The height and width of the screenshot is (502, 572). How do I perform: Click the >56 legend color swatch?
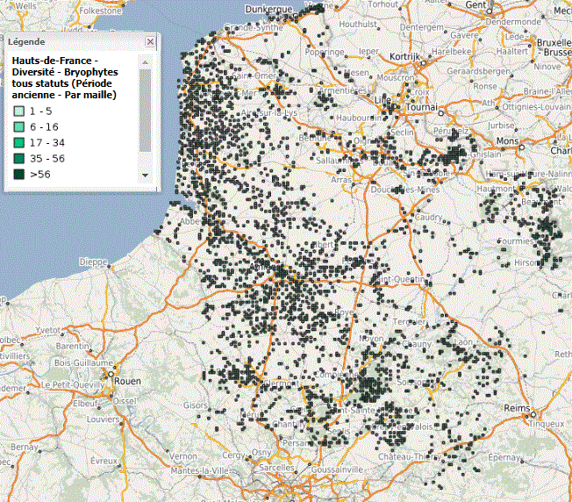point(18,175)
